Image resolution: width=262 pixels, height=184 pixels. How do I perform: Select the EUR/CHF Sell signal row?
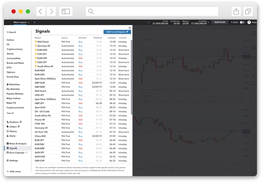click(82, 58)
